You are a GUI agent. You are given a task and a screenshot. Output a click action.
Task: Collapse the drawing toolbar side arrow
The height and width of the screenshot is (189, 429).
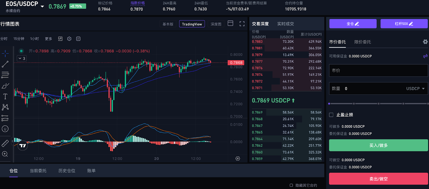tap(12, 141)
